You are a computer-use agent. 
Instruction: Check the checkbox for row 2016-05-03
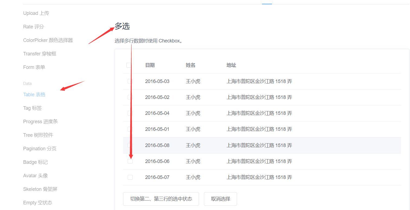(x=130, y=81)
